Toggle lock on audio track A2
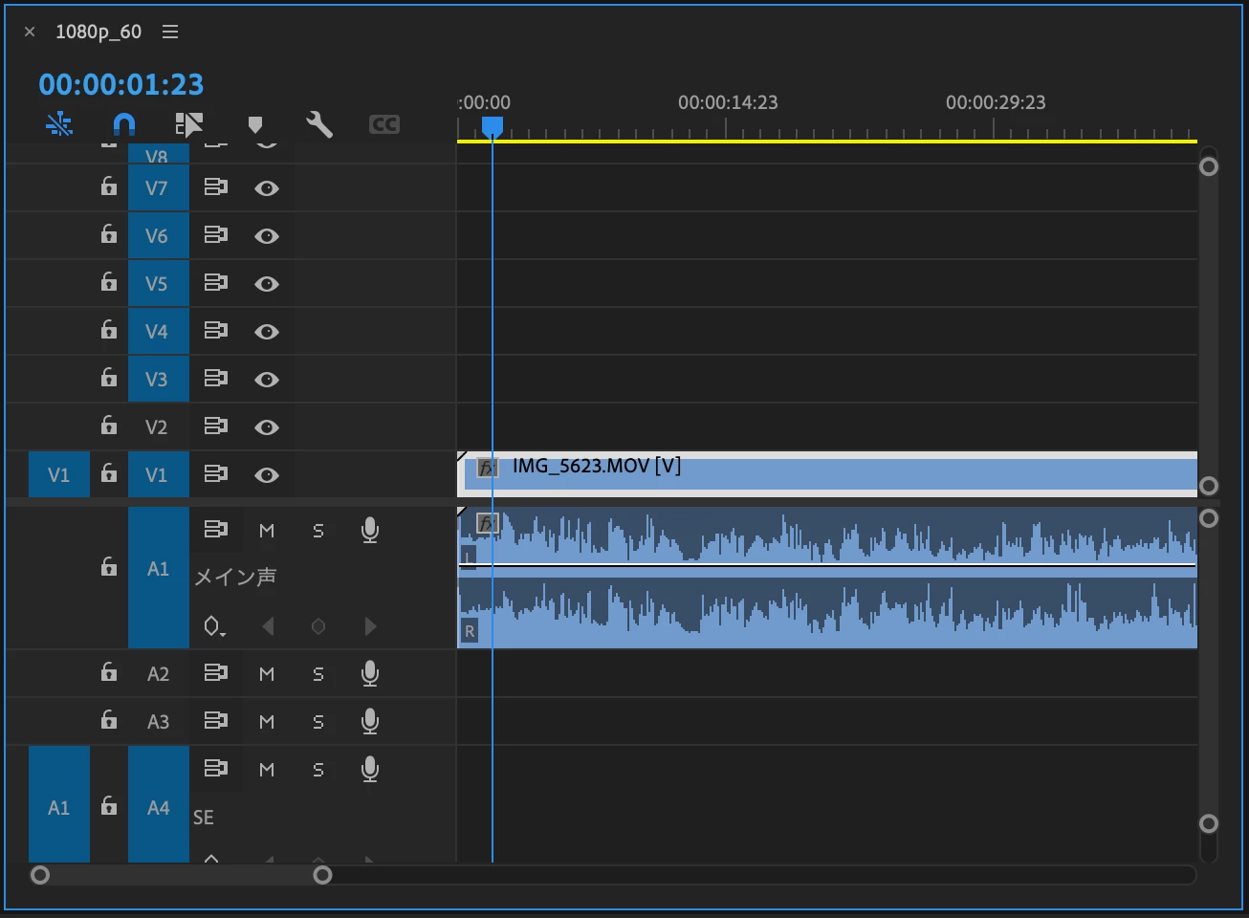 [x=109, y=672]
